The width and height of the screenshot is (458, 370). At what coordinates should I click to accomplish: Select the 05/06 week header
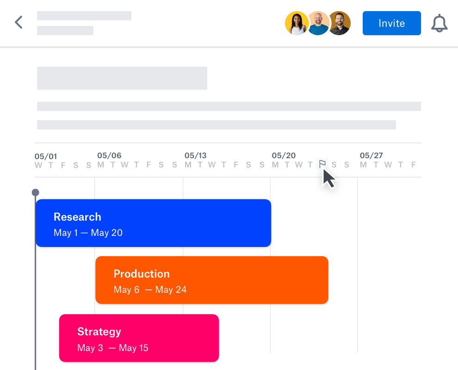(109, 155)
